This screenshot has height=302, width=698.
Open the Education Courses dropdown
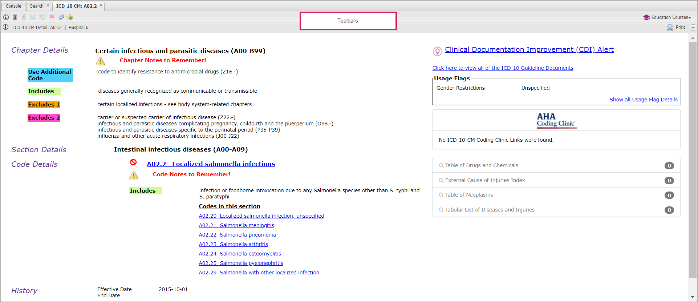pos(667,17)
